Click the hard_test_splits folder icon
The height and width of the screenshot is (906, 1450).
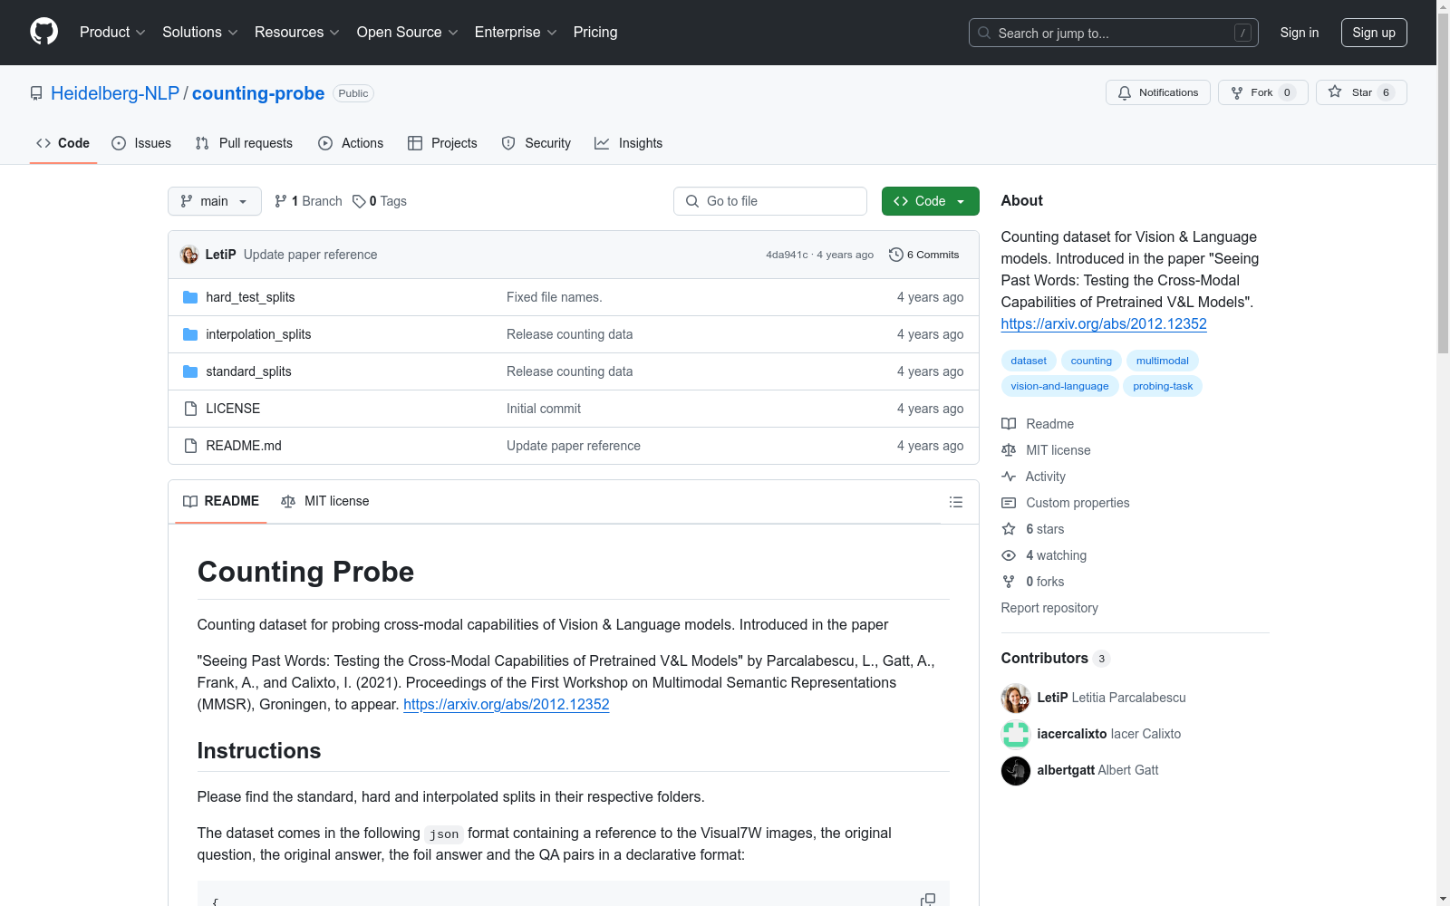coord(190,297)
